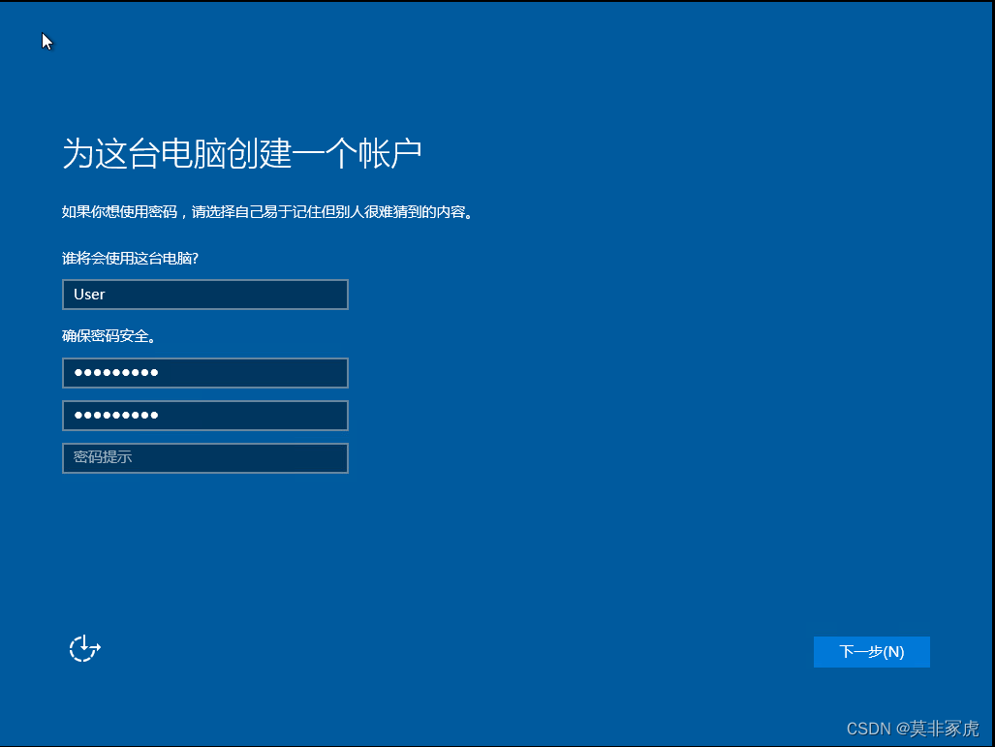This screenshot has width=995, height=747.
Task: Open the Ease of Access icon
Action: click(x=84, y=648)
